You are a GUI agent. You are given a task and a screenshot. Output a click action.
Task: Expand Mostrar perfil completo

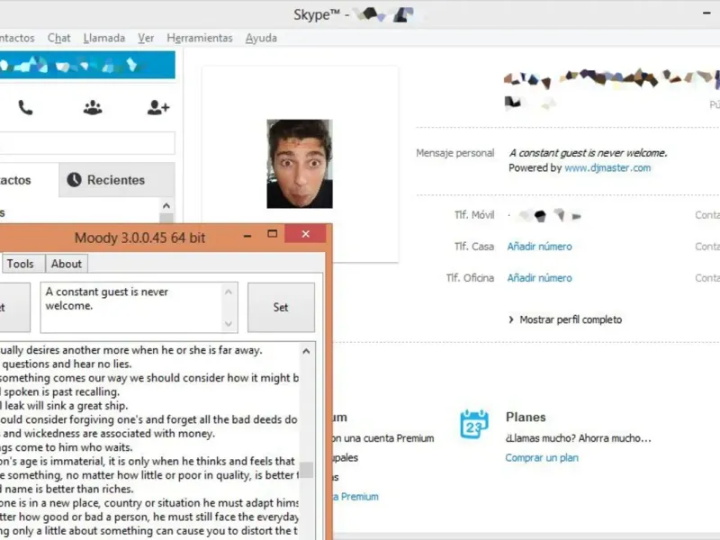point(566,319)
